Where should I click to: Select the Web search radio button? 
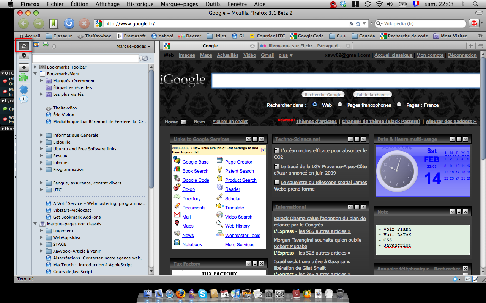tap(315, 105)
